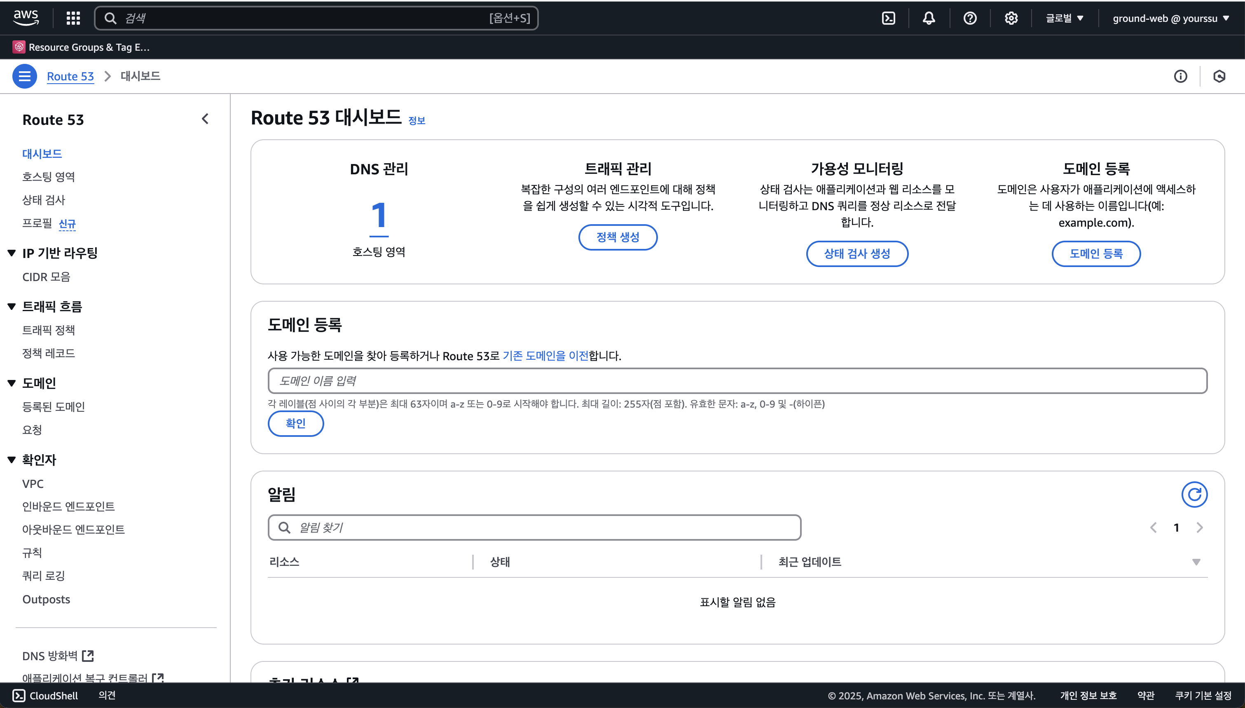Open the 글로벌 region dropdown
The height and width of the screenshot is (708, 1245).
coord(1064,19)
